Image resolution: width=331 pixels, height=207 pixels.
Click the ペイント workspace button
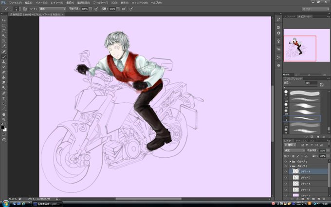(315, 9)
